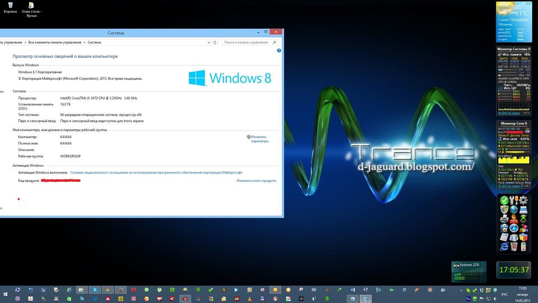
Task: Open the red 64 taskbar icon
Action: (x=236, y=299)
